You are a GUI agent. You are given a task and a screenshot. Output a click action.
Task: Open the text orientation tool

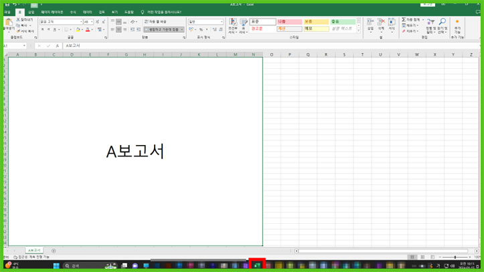coord(133,21)
